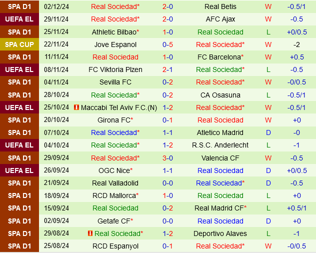
Task: Select R.S.C. Anderlecht team name
Action: tap(220, 145)
